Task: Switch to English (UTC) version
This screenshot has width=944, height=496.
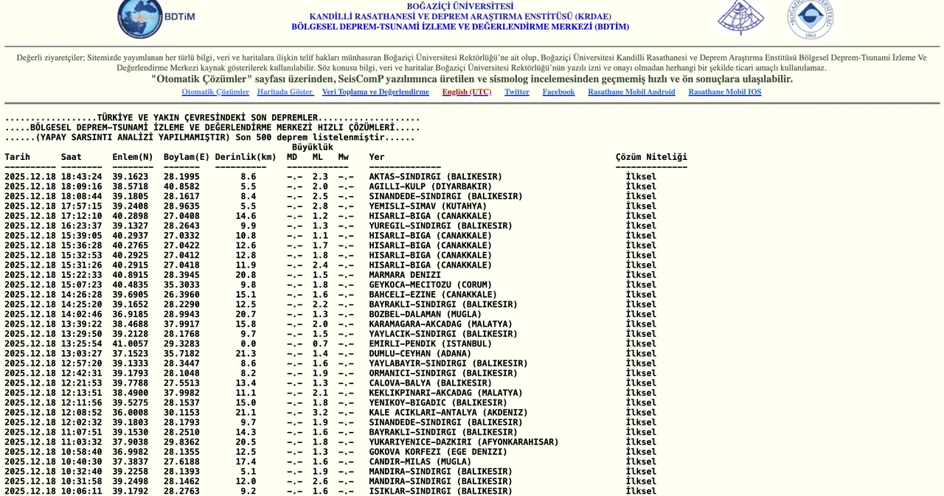Action: point(466,92)
